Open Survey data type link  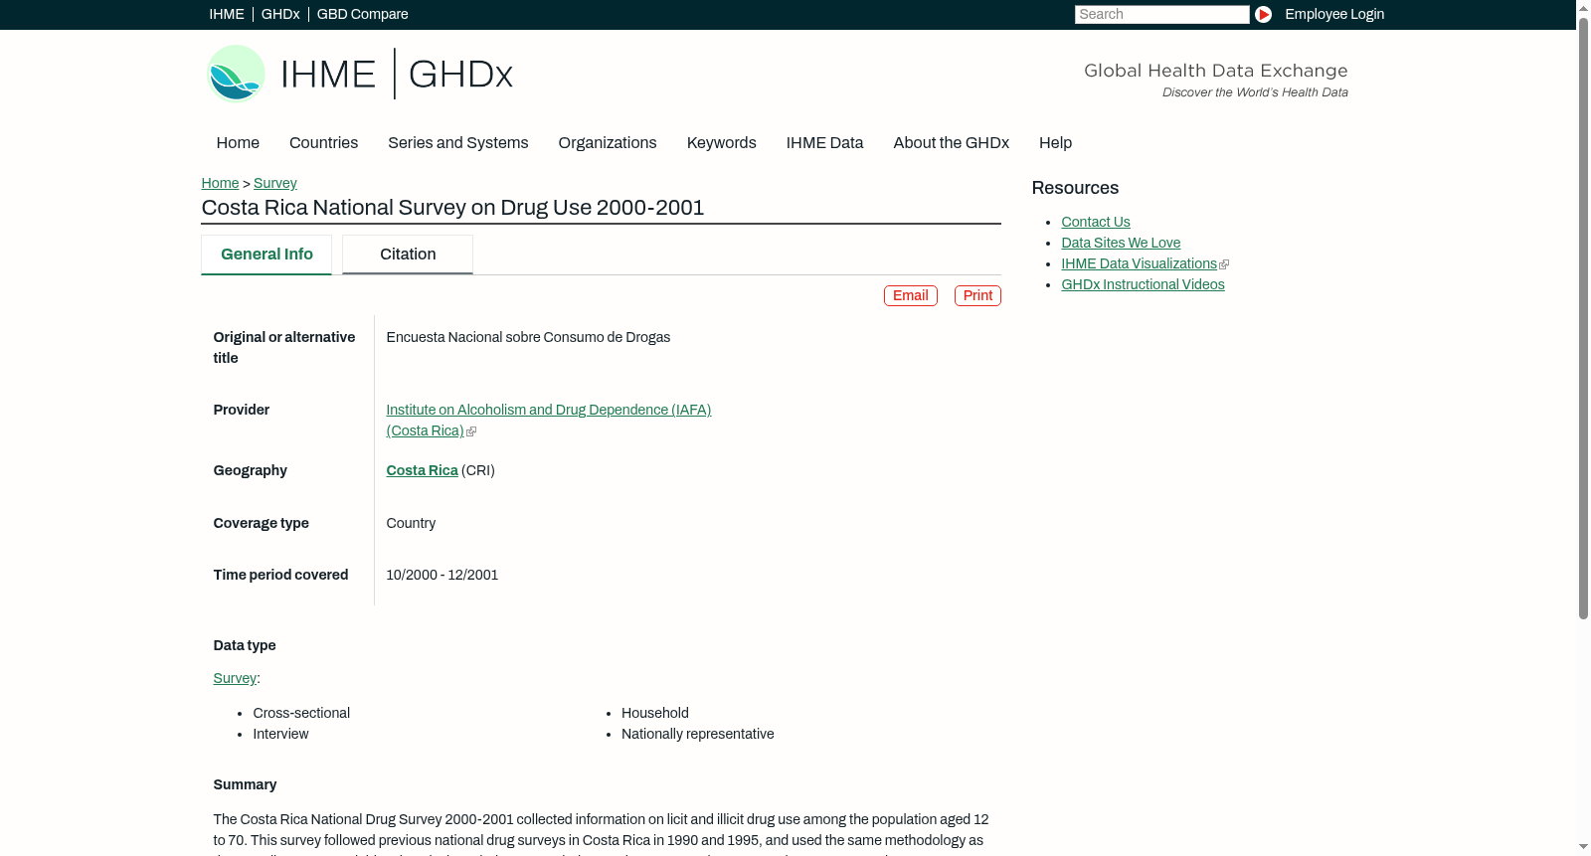pos(235,678)
